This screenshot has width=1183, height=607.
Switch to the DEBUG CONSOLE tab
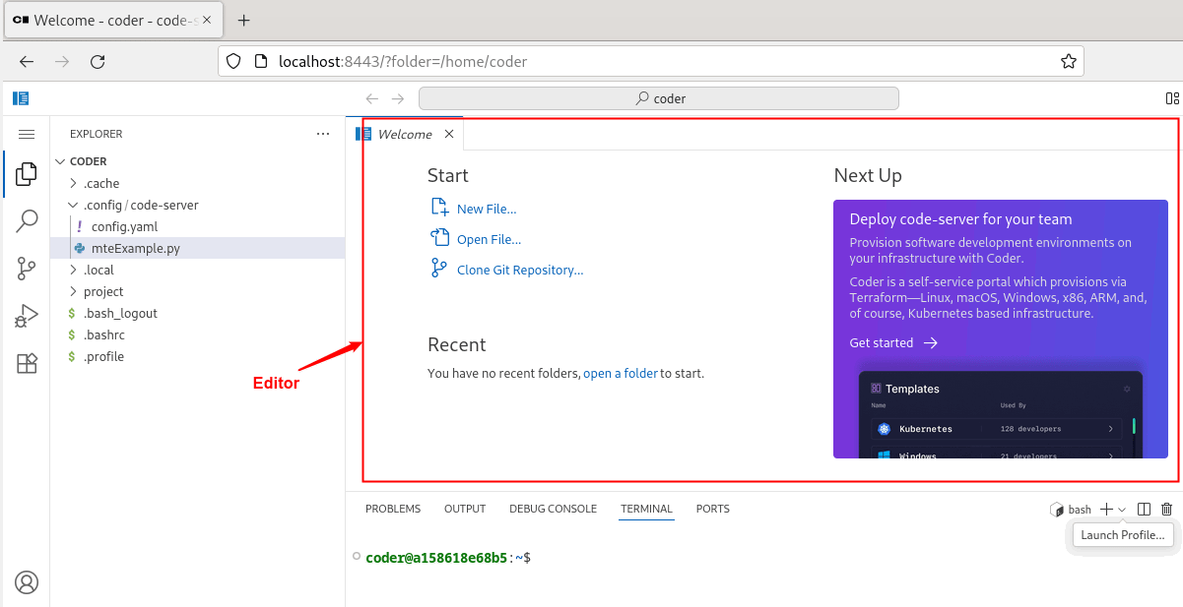(553, 509)
